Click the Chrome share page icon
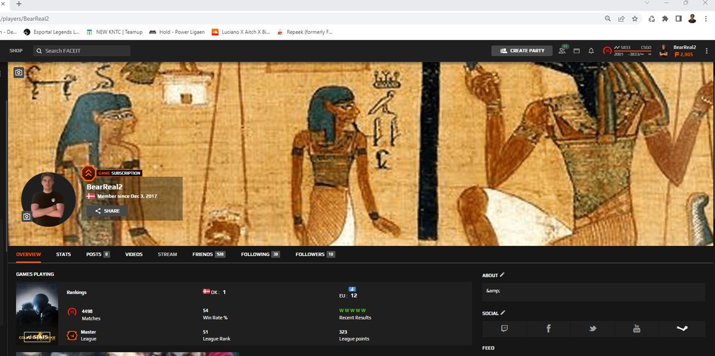Viewport: 715px width, 356px height. [621, 18]
